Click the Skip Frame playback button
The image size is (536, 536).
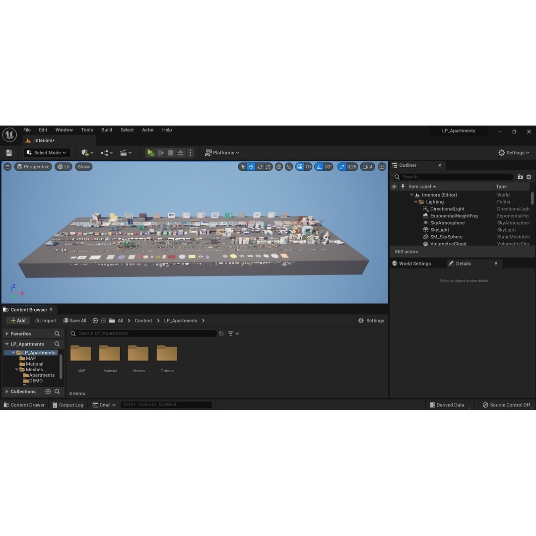click(x=161, y=153)
